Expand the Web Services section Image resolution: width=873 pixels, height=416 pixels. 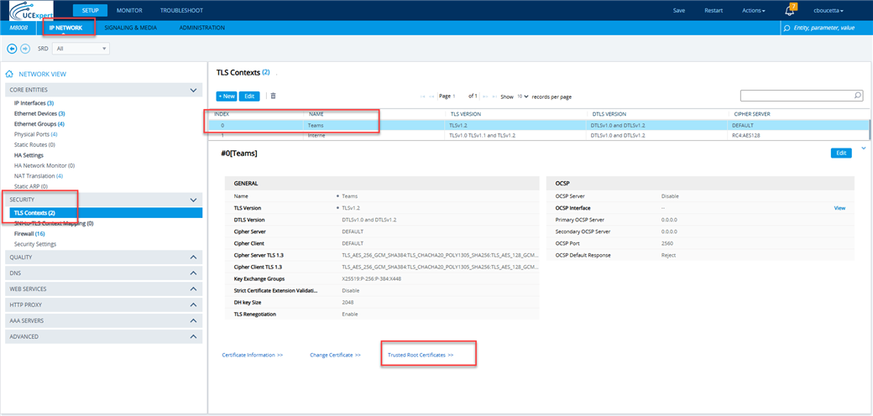point(192,289)
